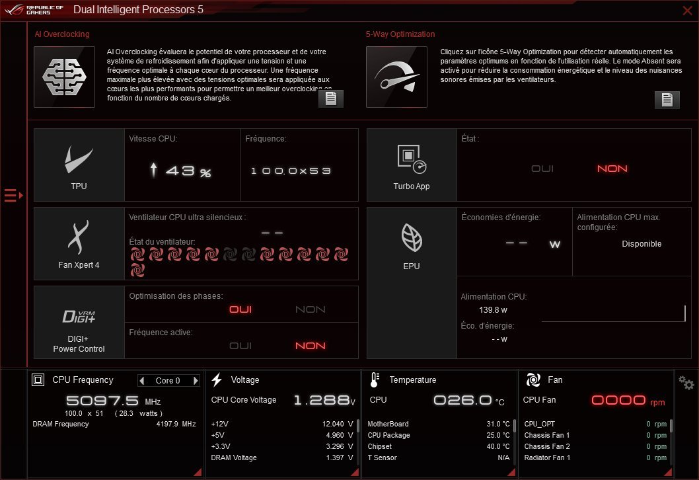699x480 pixels.
Task: Click the Fan monitor header icon
Action: pos(533,380)
